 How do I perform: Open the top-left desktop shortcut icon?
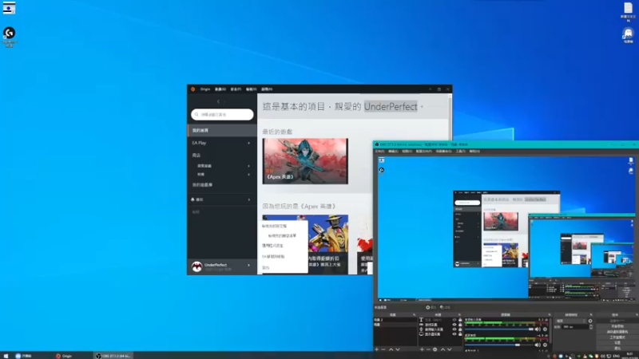pyautogui.click(x=9, y=8)
